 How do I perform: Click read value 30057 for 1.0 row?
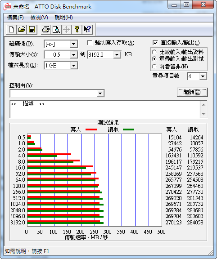[196, 143]
